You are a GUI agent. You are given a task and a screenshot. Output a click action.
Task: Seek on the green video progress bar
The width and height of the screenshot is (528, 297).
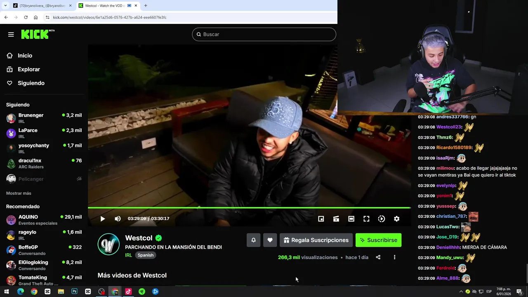click(x=249, y=207)
